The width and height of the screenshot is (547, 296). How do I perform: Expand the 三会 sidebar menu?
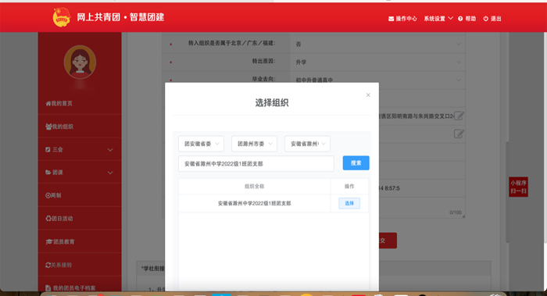click(x=80, y=150)
